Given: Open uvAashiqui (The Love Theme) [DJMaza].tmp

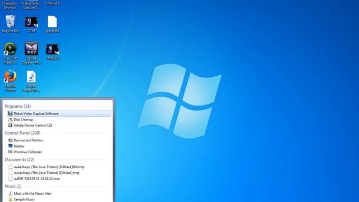Looking at the screenshot, I should click(x=59, y=173).
